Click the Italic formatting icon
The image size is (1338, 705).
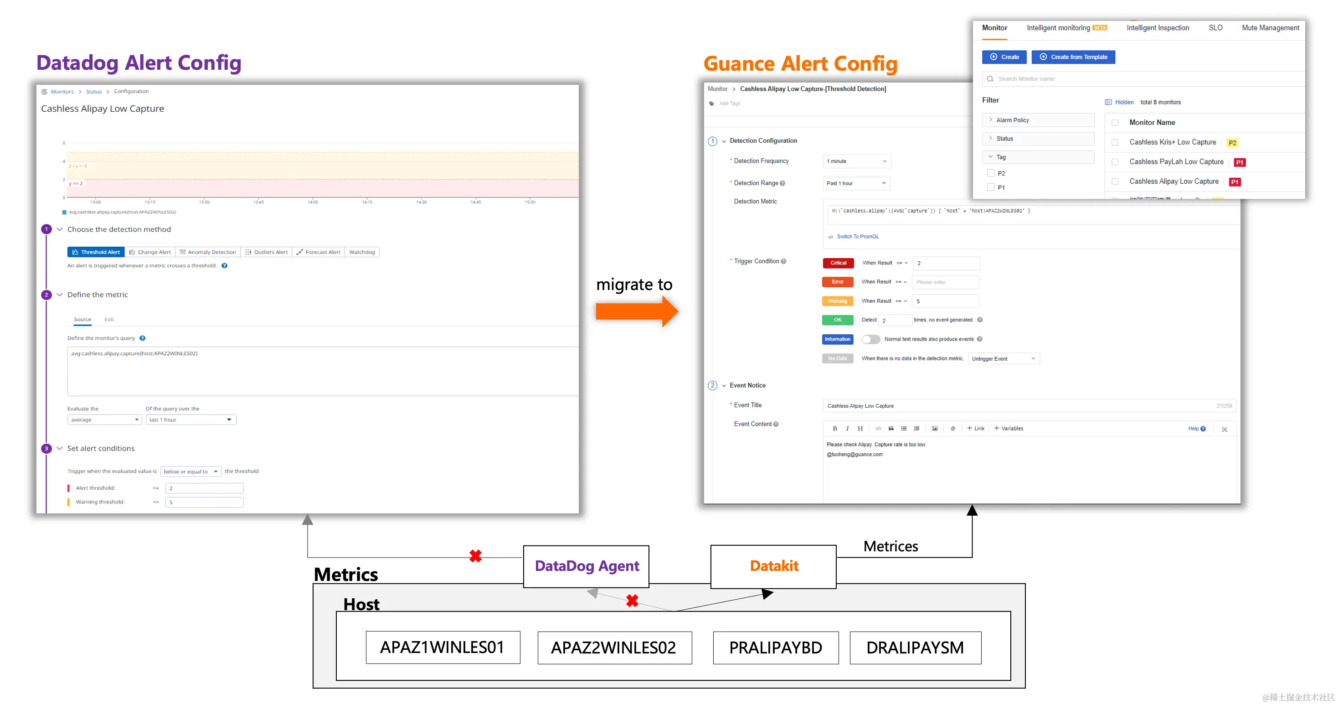847,428
